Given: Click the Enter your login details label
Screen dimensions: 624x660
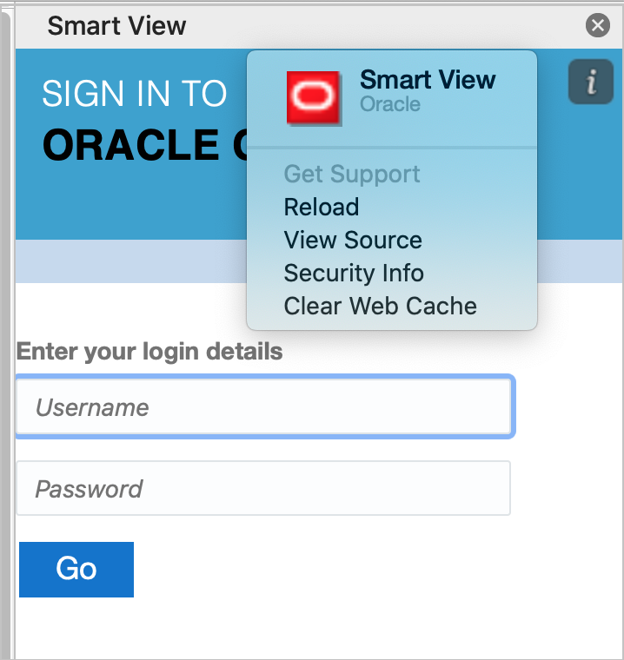Looking at the screenshot, I should click(149, 352).
